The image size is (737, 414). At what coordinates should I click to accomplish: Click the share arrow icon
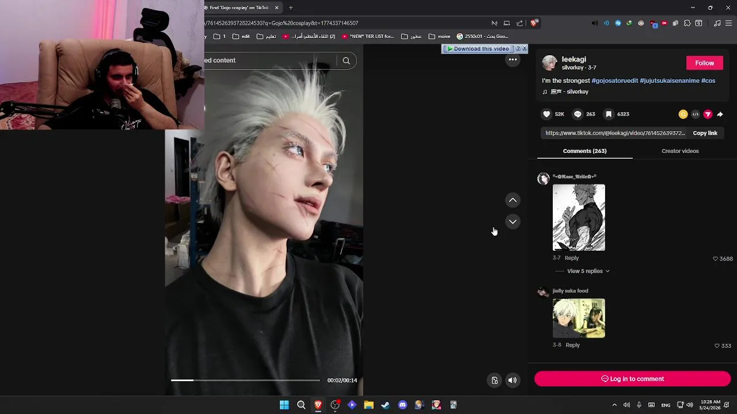[720, 114]
